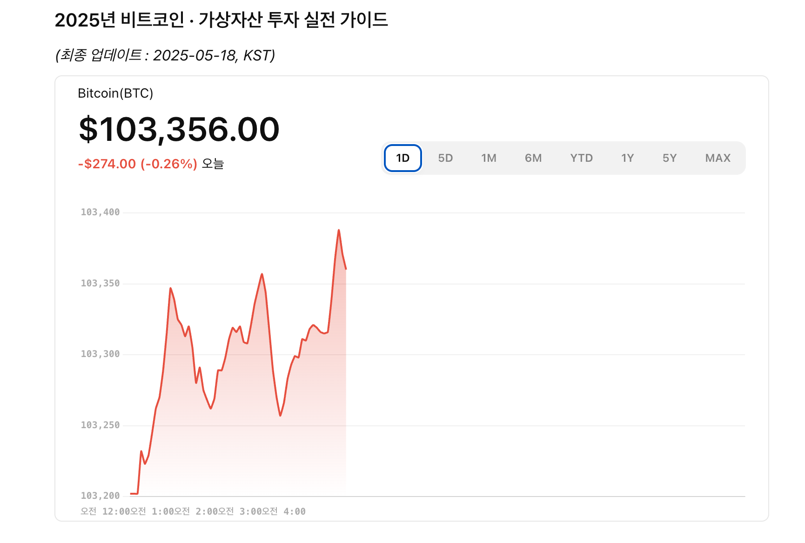Screen dimensions: 805x543
Task: Click the 오늘 label next to price change
Action: 212,164
